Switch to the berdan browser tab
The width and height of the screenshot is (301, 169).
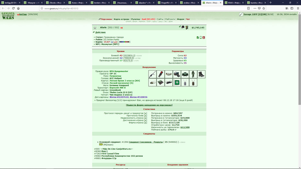pos(100,3)
